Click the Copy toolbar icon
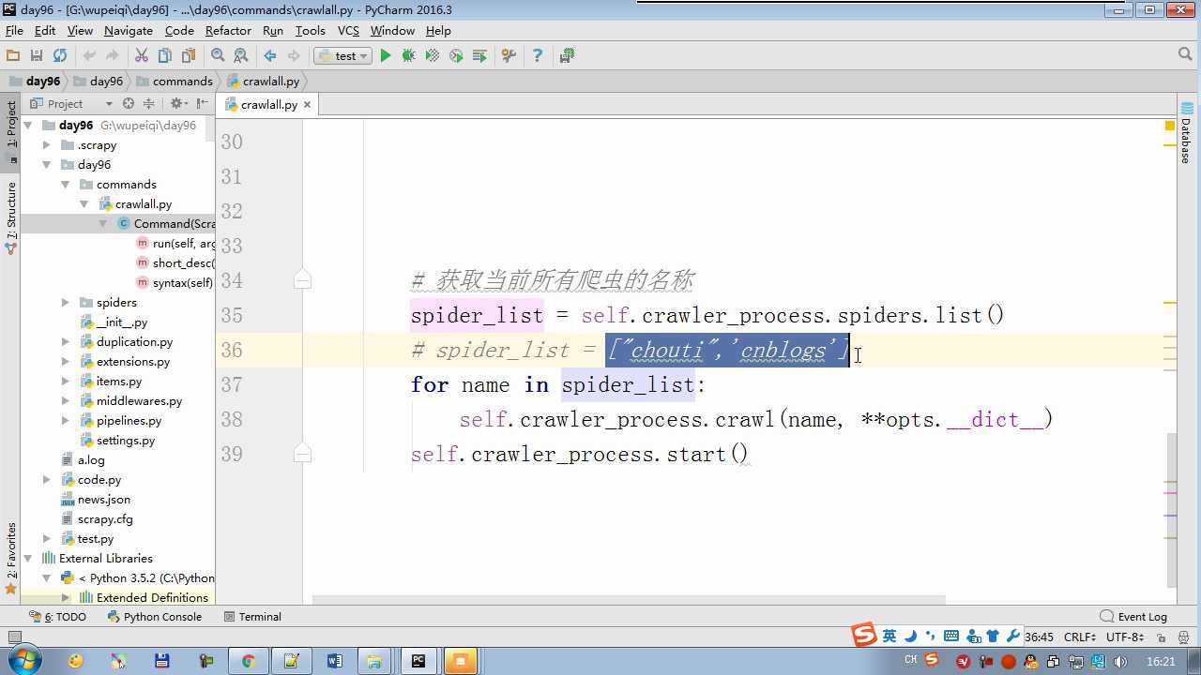 [x=165, y=56]
